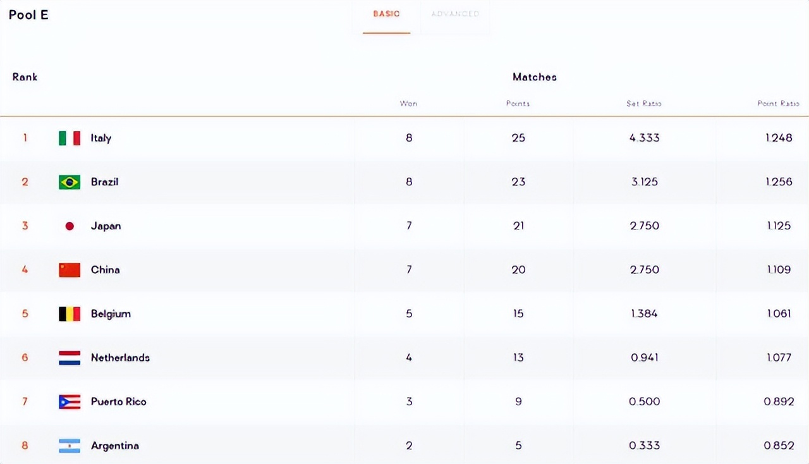809x464 pixels.
Task: Select China's points value 20
Action: [x=518, y=270]
